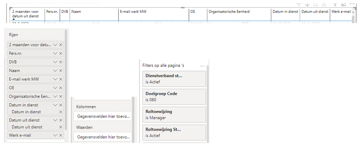Remove the Naam field from Rijen

pyautogui.click(x=61, y=71)
